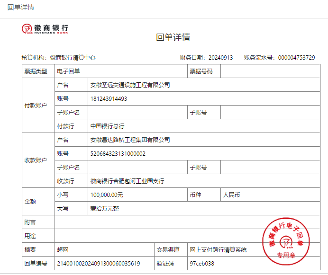Click the centered 回单详情 heading
Image resolution: width=328 pixels, height=275 pixels.
click(173, 38)
